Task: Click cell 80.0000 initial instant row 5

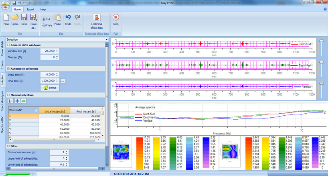Action: coord(55,133)
